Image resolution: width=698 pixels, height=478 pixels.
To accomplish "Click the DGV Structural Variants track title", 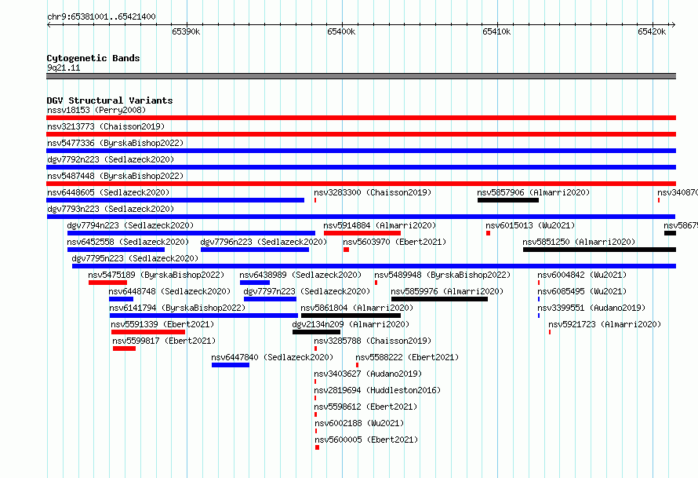I will pyautogui.click(x=110, y=100).
